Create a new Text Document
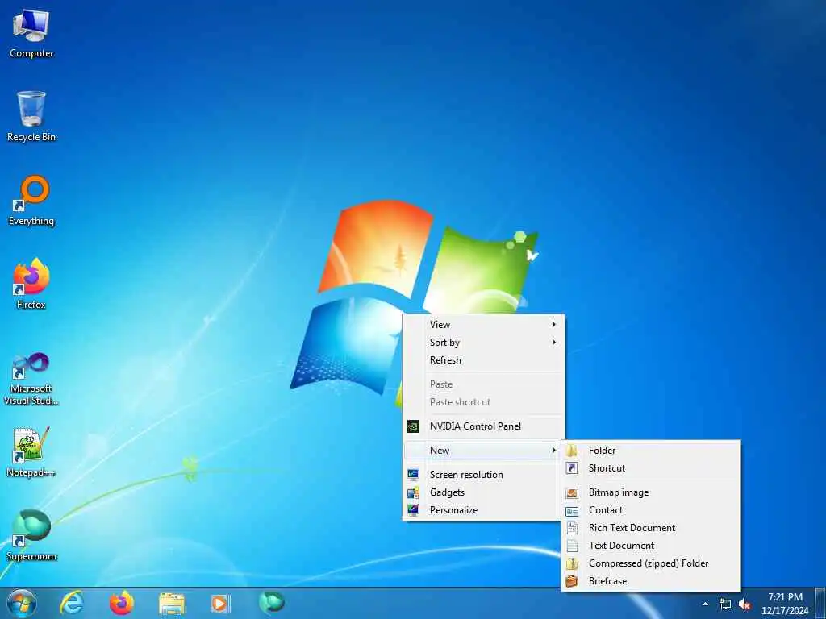This screenshot has height=619, width=826. point(651,546)
